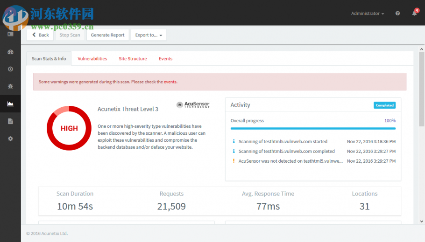This screenshot has width=425, height=242.
Task: Switch to the Site Structure tab
Action: pyautogui.click(x=133, y=59)
